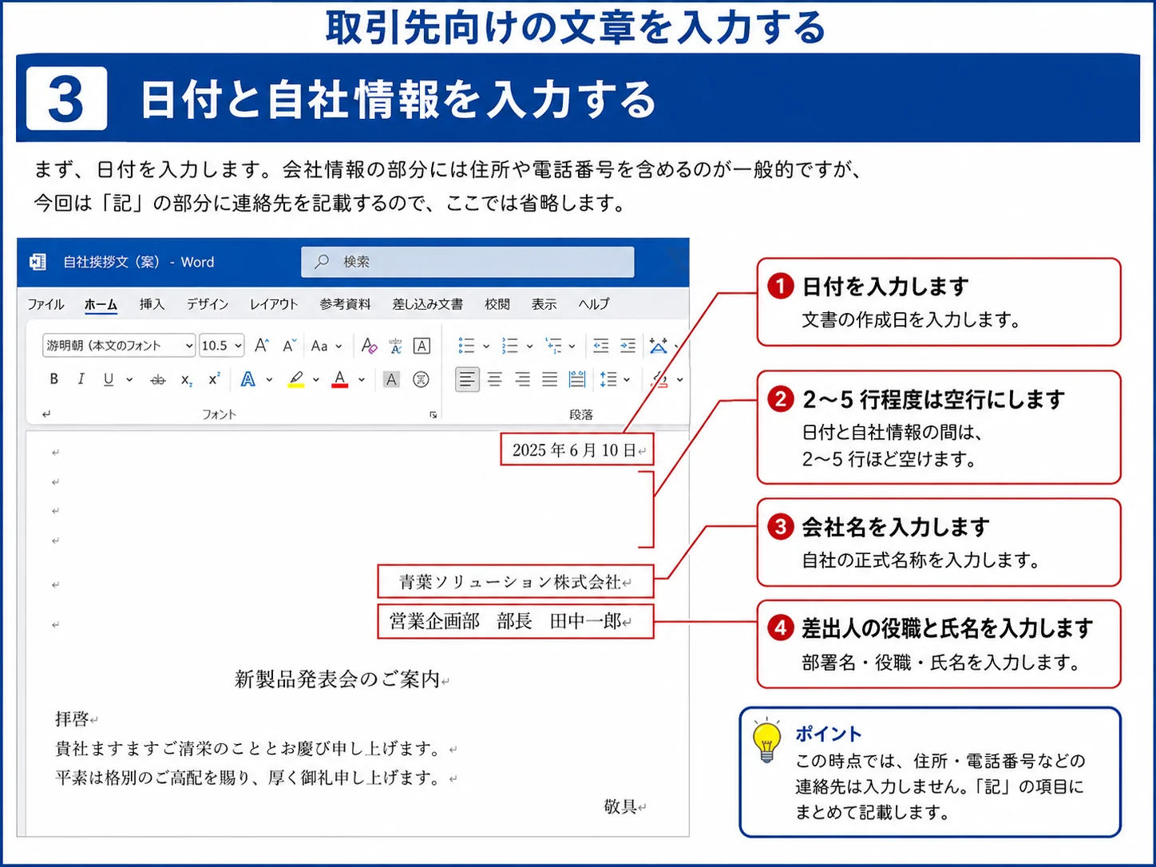Click Distributed alignment icon
Viewport: 1156px width, 867px height.
tap(577, 379)
